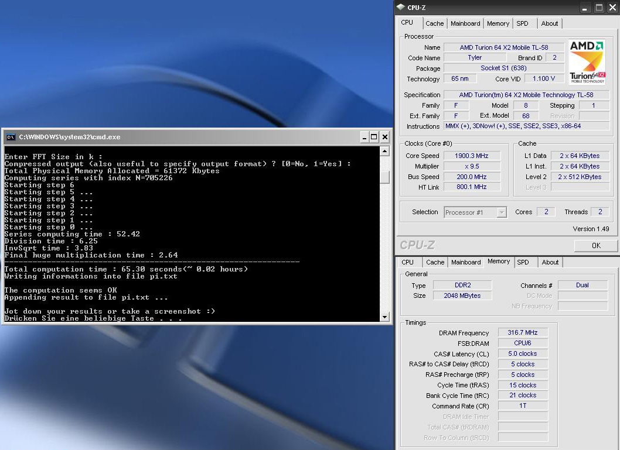
Task: Click the CAS# Latency value 5.0 clocks
Action: tap(523, 353)
